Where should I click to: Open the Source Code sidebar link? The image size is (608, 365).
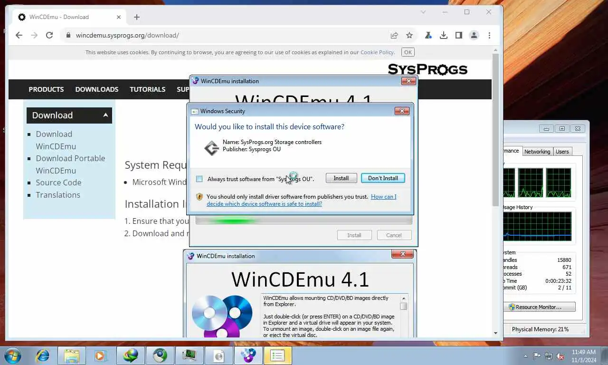pyautogui.click(x=58, y=182)
